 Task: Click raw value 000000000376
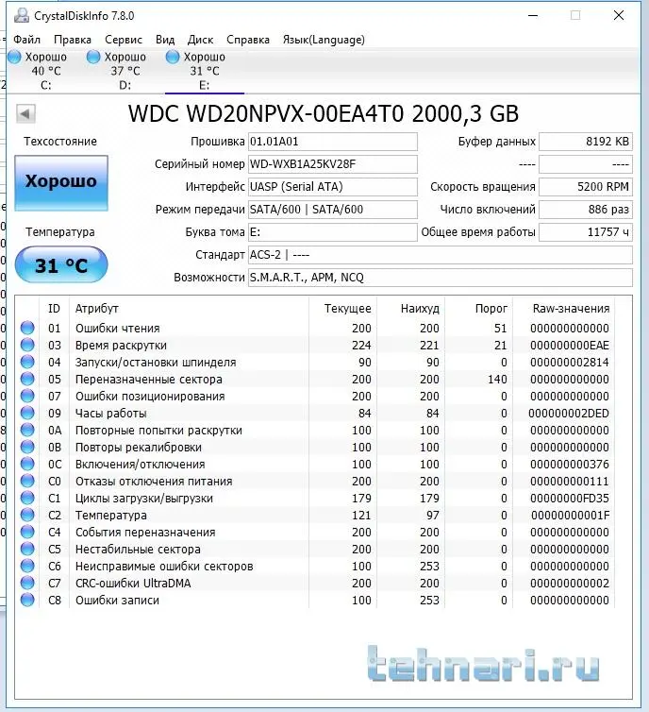pyautogui.click(x=570, y=464)
